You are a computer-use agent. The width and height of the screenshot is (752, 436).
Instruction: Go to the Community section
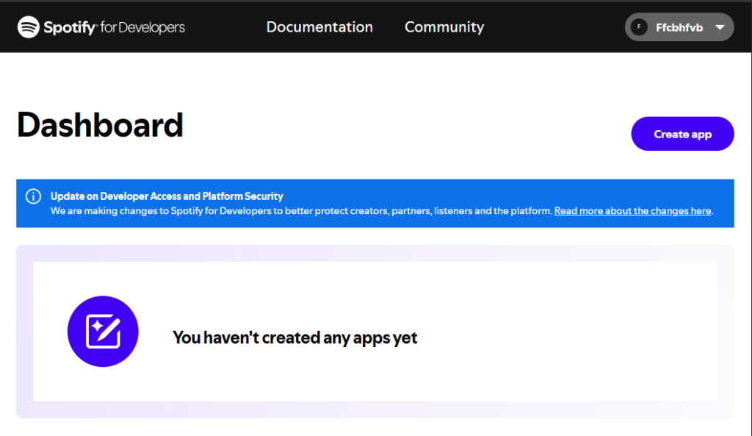point(444,27)
